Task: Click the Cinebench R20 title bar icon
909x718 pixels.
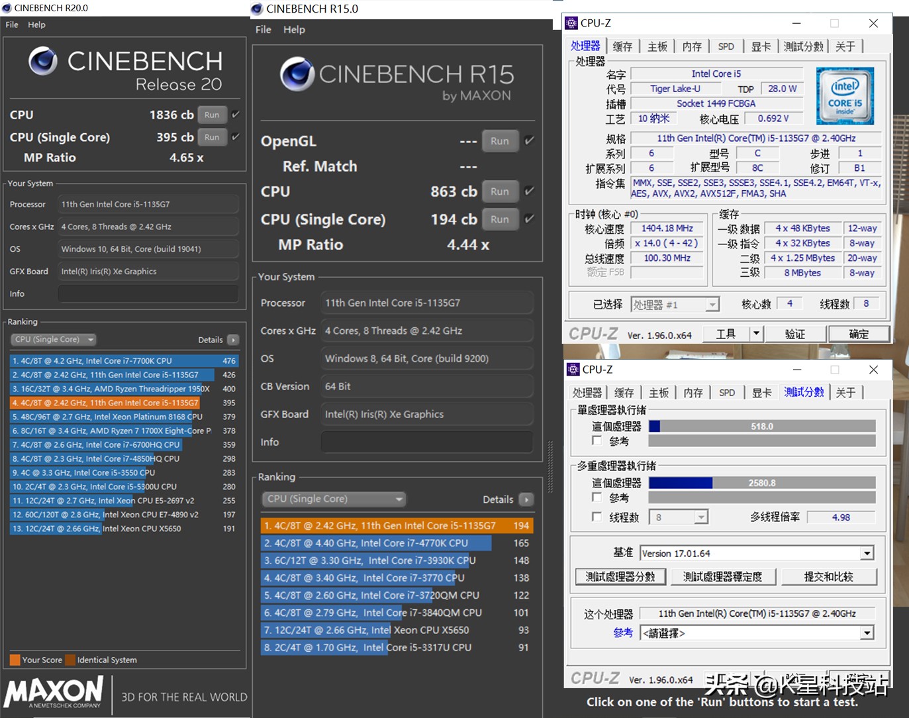Action: coord(7,8)
